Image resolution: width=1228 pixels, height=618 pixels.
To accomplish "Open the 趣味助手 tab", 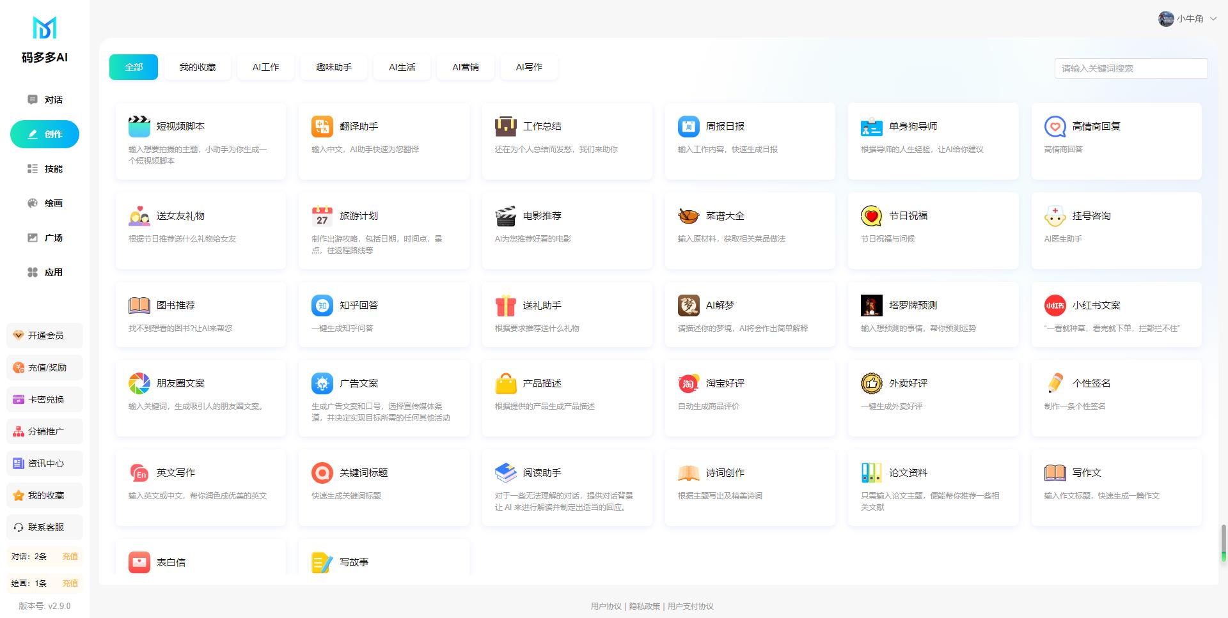I will pyautogui.click(x=334, y=67).
